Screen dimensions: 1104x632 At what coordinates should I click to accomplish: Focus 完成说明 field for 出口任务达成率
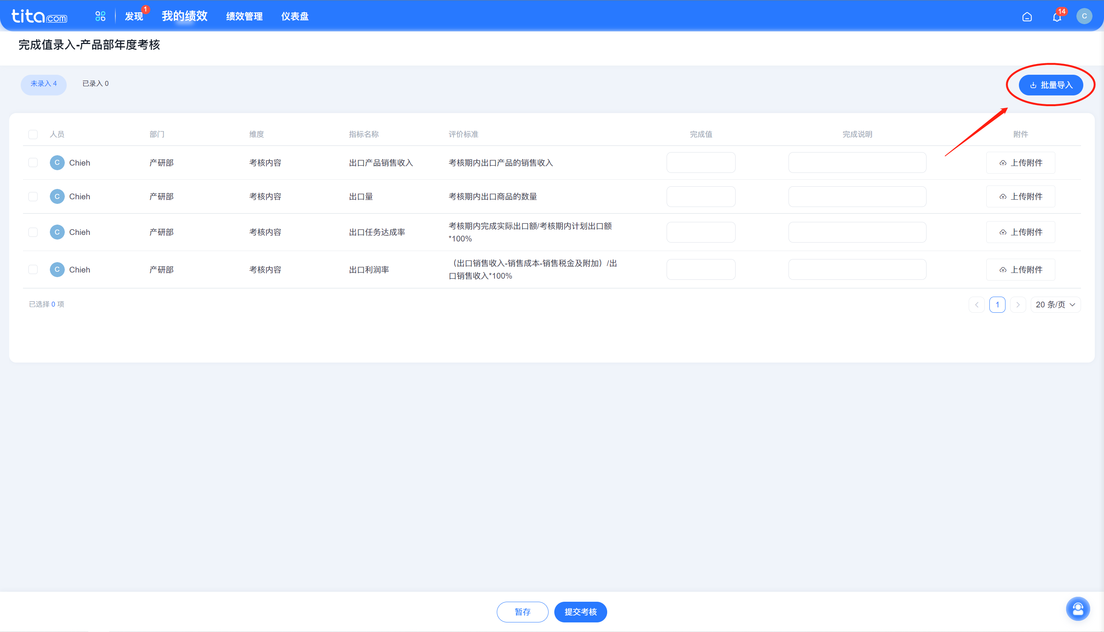(857, 232)
